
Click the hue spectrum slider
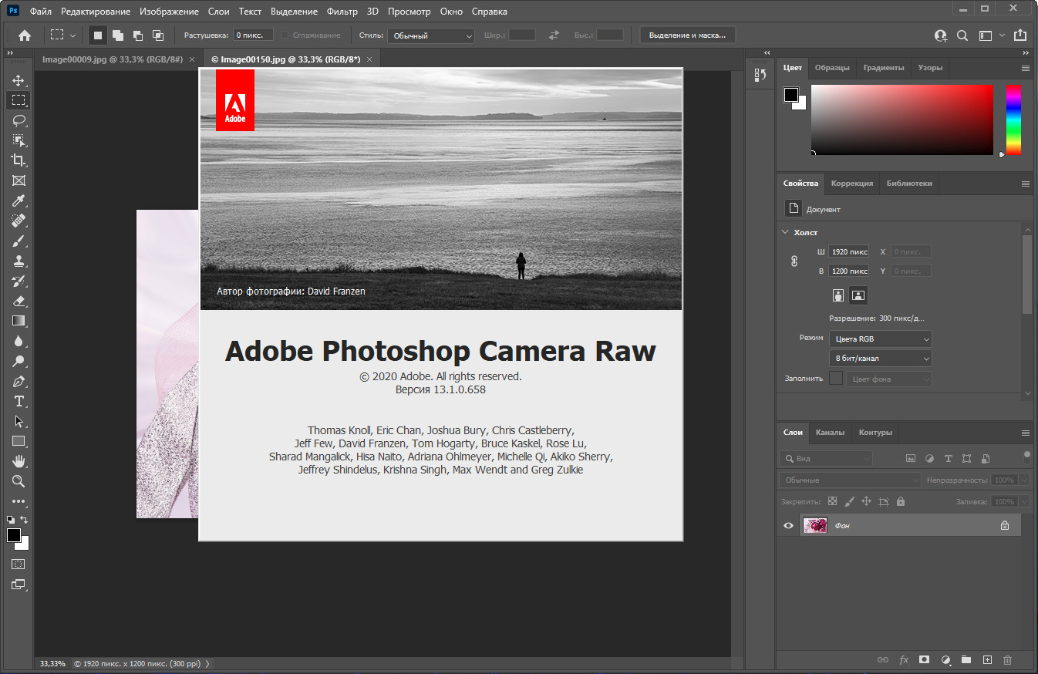tap(1013, 120)
